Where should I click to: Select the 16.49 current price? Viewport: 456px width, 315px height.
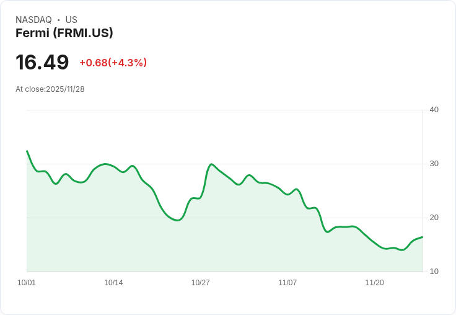pyautogui.click(x=42, y=63)
